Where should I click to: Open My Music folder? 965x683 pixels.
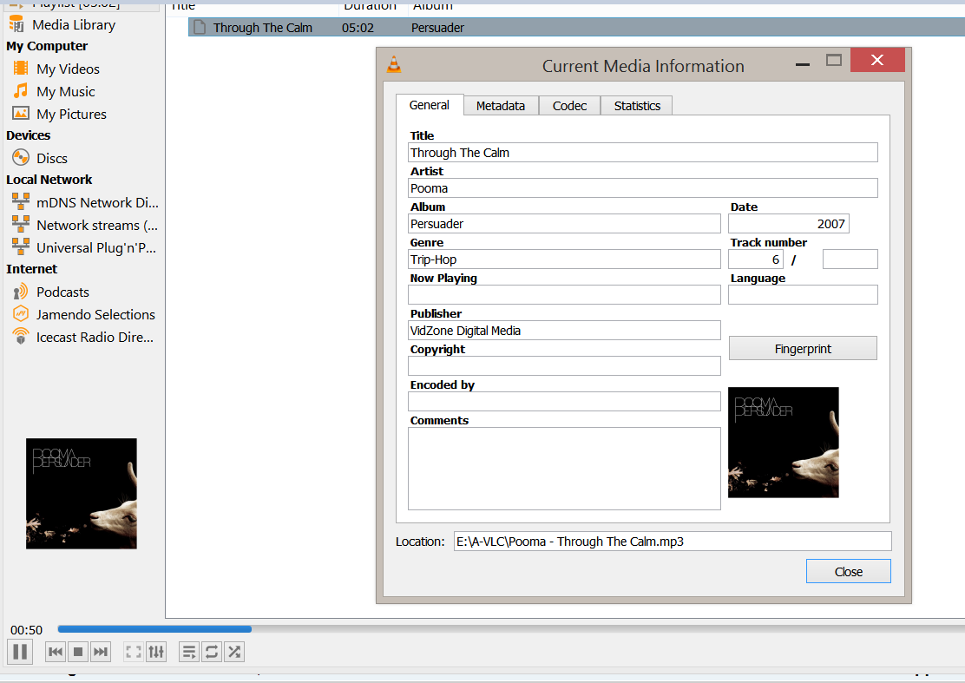click(54, 92)
